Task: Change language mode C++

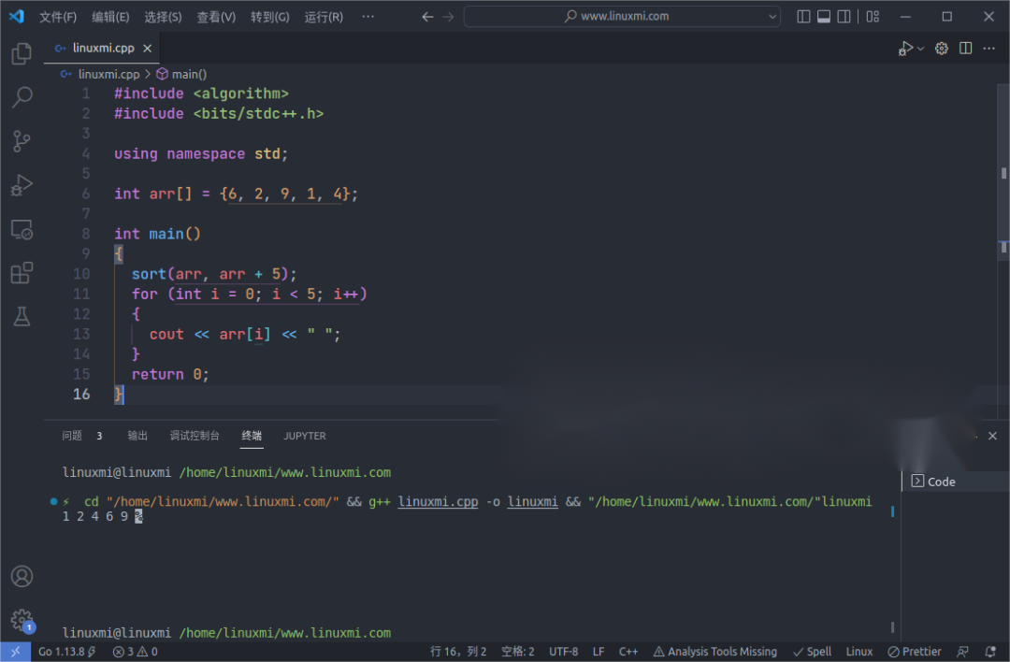Action: click(628, 652)
